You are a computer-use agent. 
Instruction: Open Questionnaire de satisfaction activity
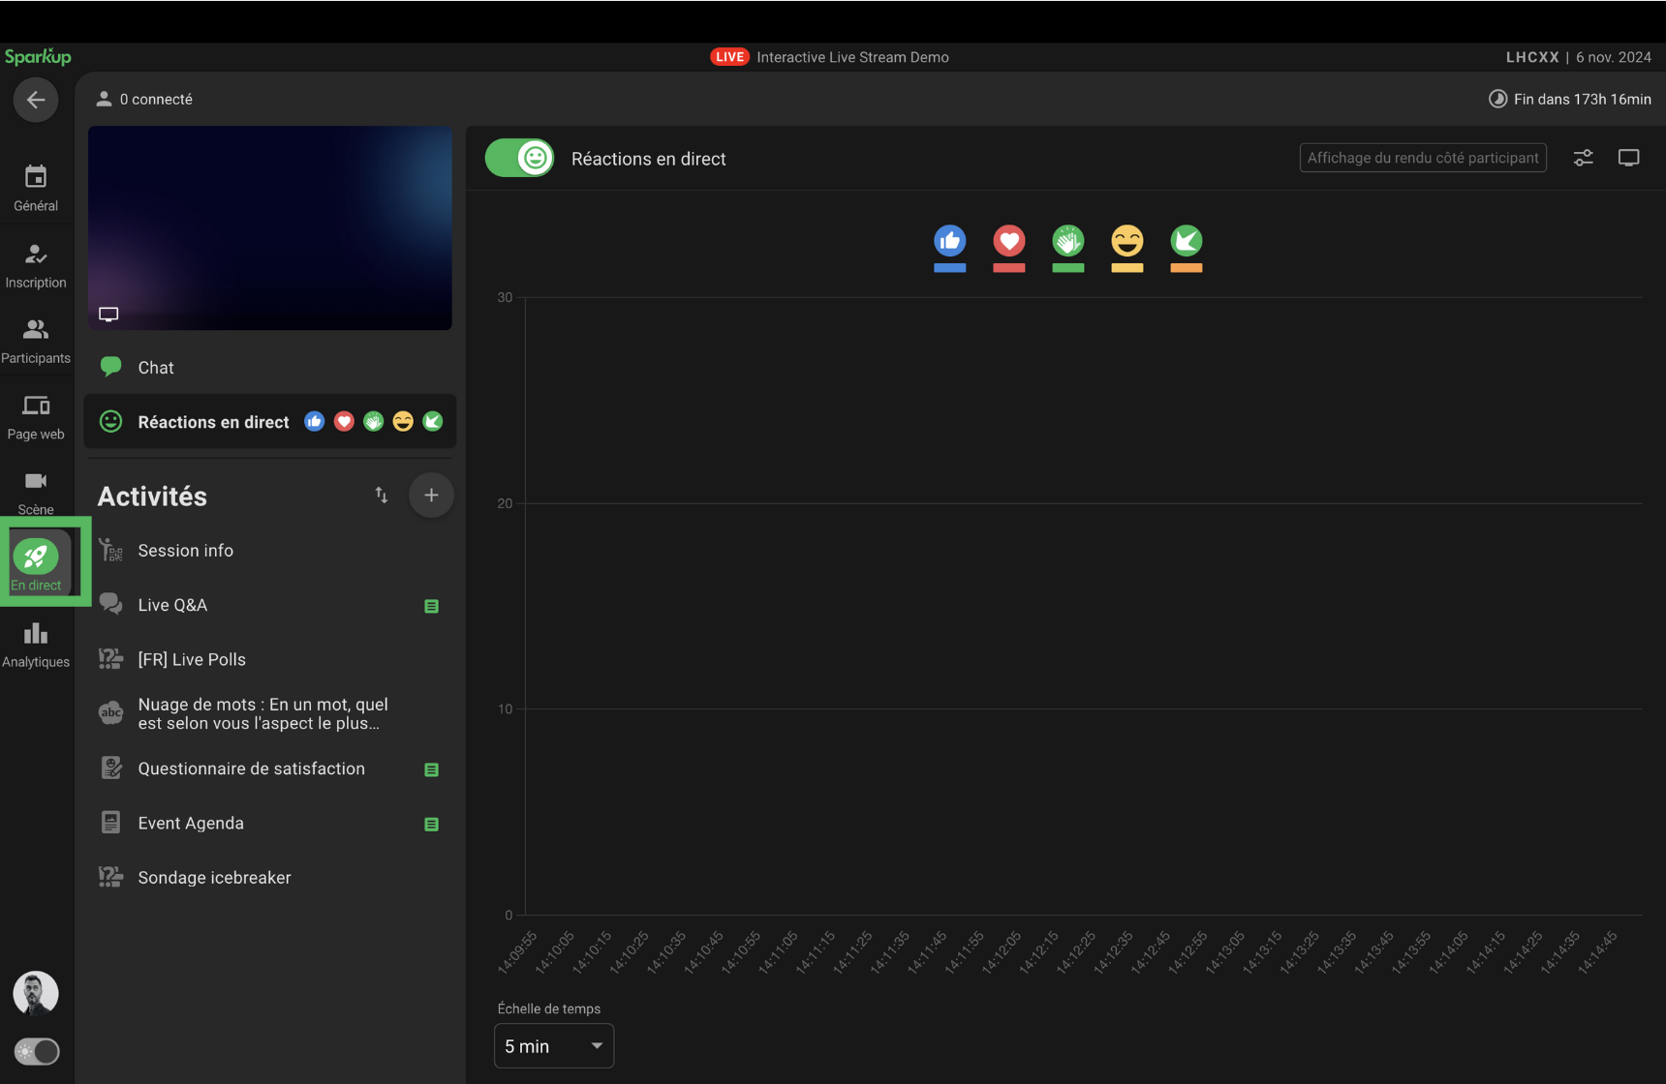point(251,768)
